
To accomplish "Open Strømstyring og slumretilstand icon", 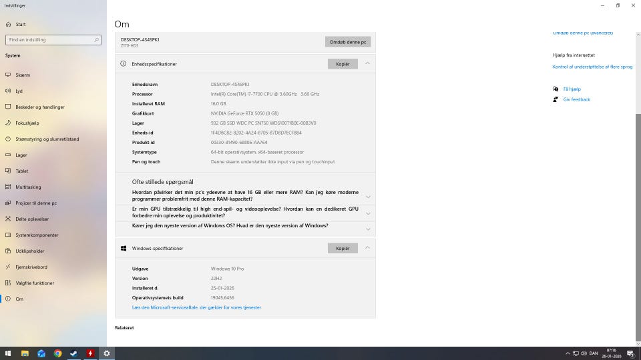I will [8, 139].
